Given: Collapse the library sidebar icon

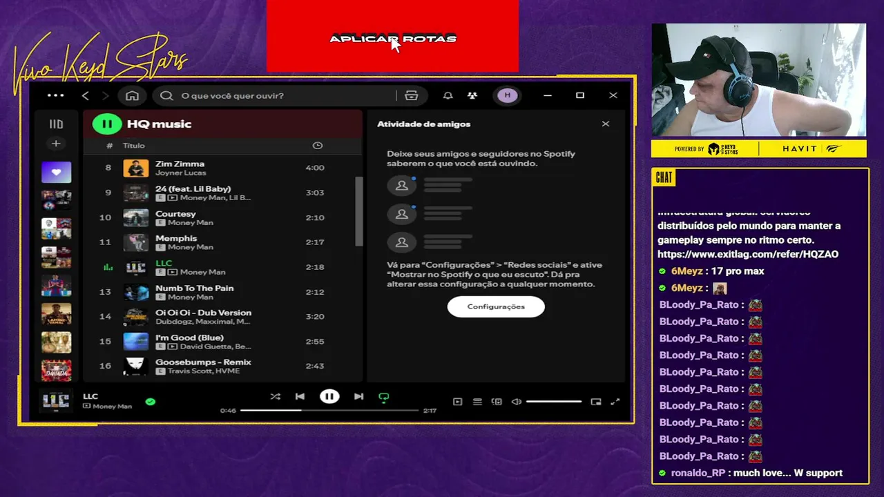Looking at the screenshot, I should pyautogui.click(x=56, y=124).
